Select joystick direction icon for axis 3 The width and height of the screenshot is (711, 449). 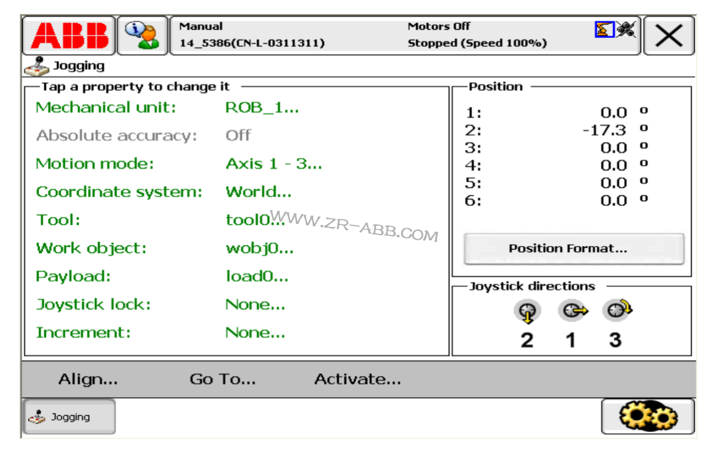tap(616, 311)
